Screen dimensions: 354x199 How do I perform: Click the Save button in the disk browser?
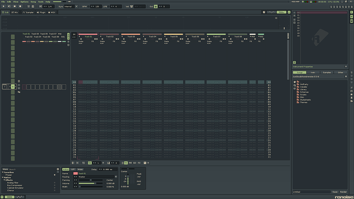[x=335, y=192]
